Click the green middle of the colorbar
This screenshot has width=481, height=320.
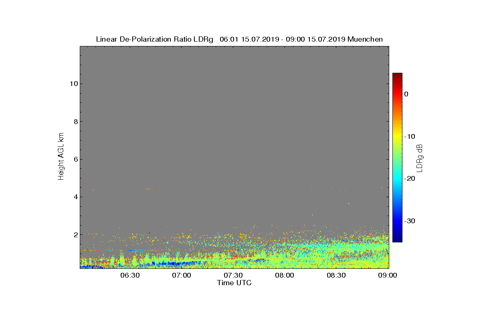coord(397,158)
